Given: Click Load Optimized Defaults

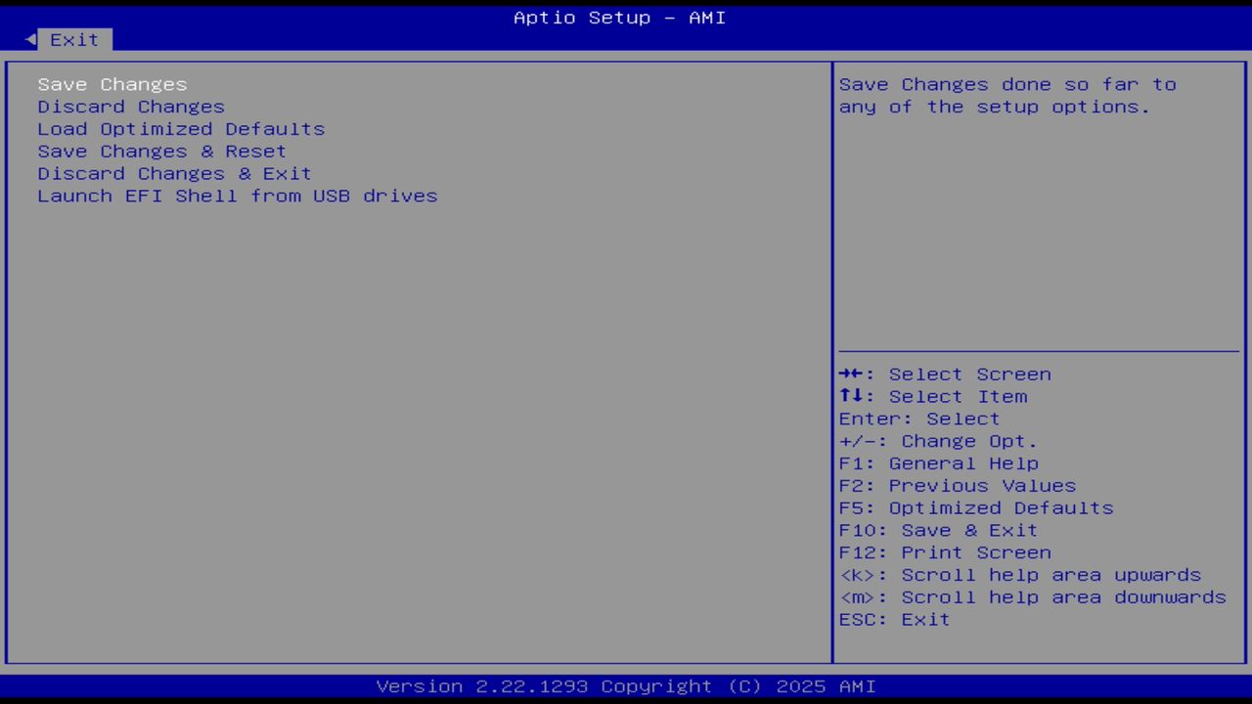Looking at the screenshot, I should click(x=181, y=128).
